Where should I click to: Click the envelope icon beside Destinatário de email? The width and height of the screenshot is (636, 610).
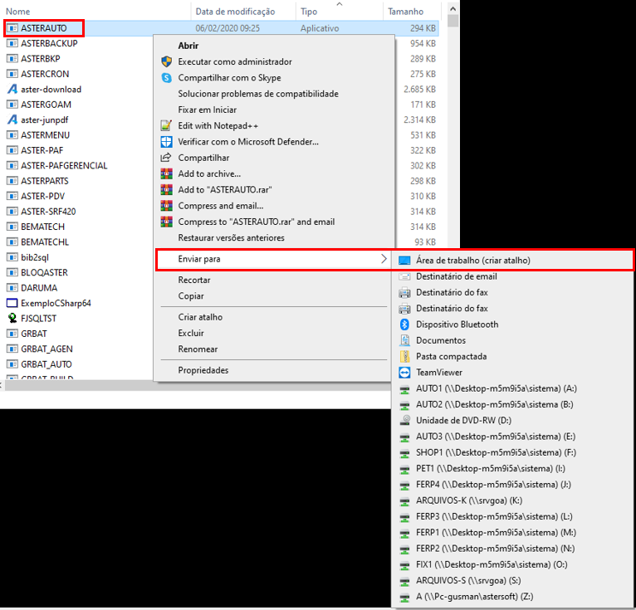coord(404,276)
